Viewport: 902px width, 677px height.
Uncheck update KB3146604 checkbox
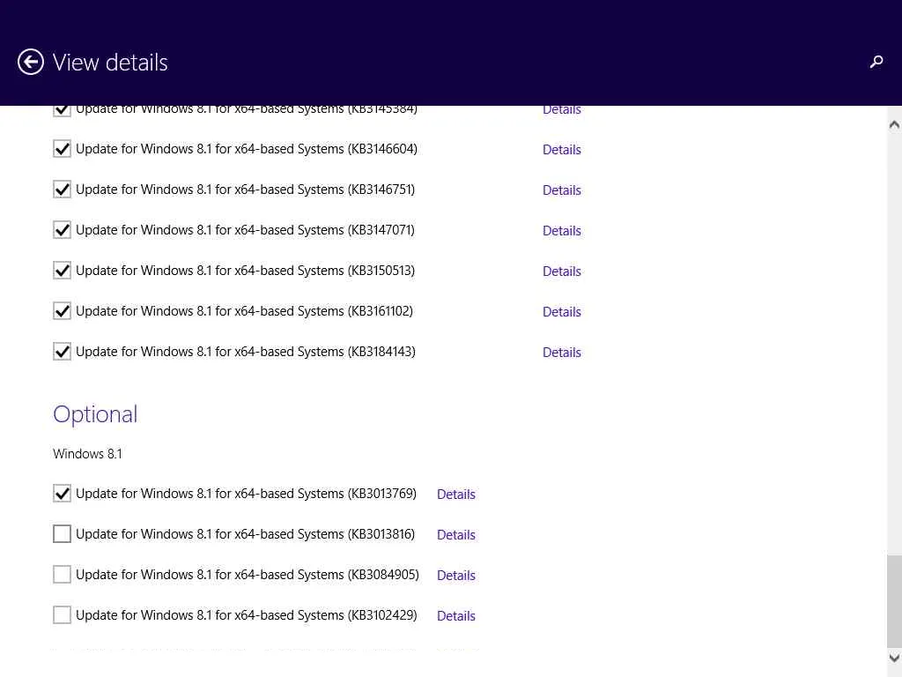point(62,149)
